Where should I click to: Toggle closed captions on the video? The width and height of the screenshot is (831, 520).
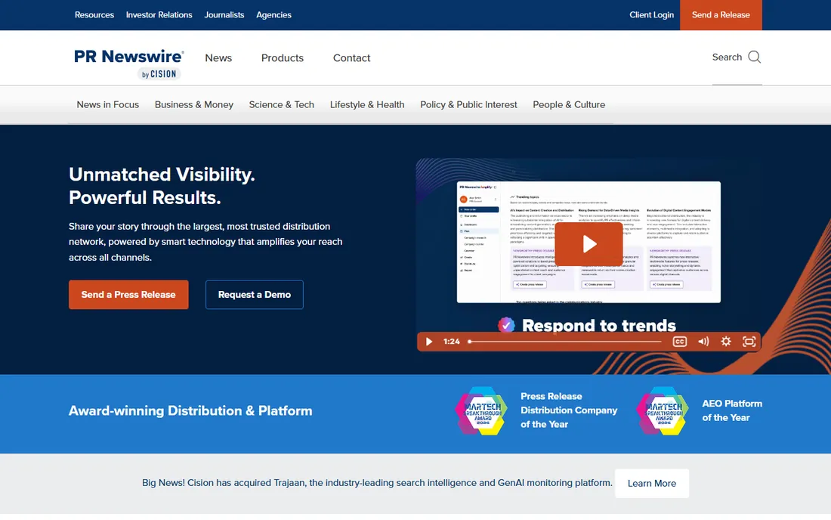click(x=679, y=342)
